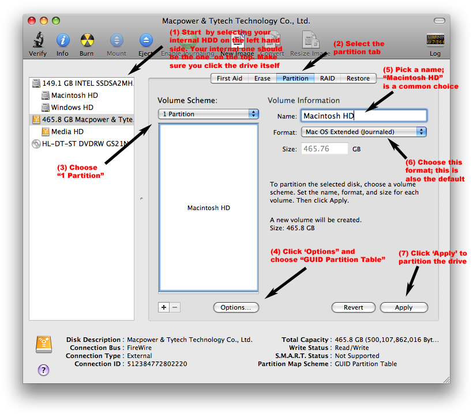The height and width of the screenshot is (415, 473).
Task: Click the New Image toolbar icon
Action: [x=237, y=40]
